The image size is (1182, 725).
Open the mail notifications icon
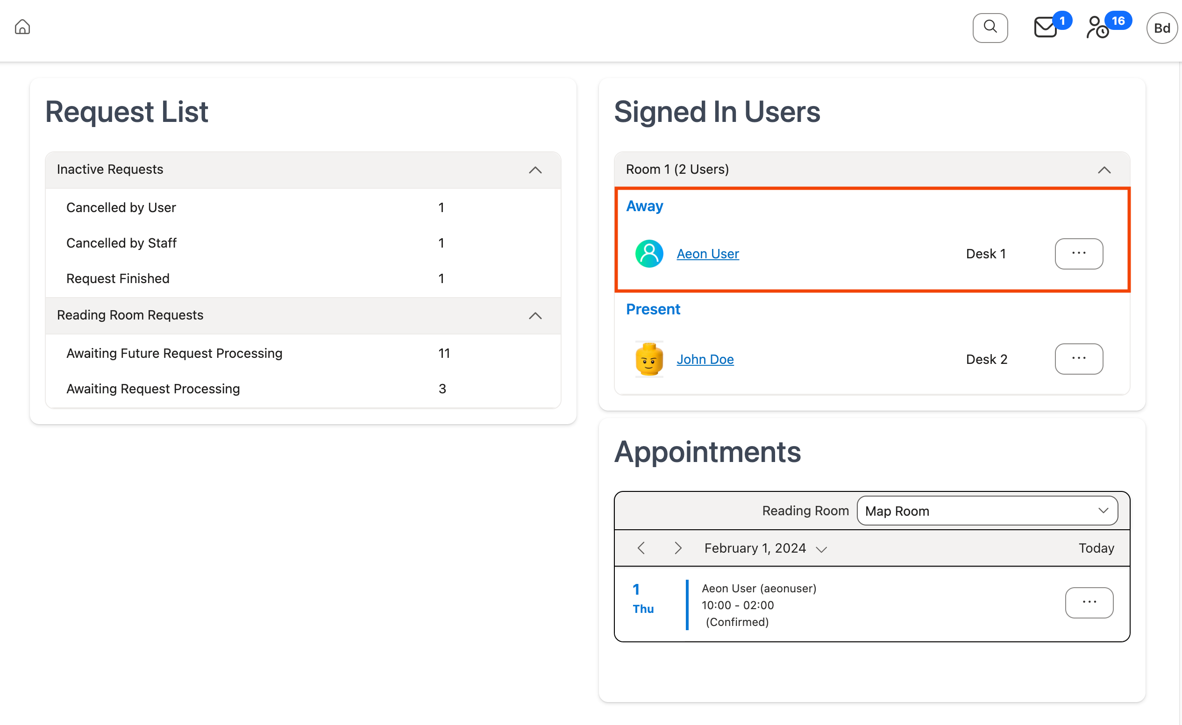click(1045, 28)
